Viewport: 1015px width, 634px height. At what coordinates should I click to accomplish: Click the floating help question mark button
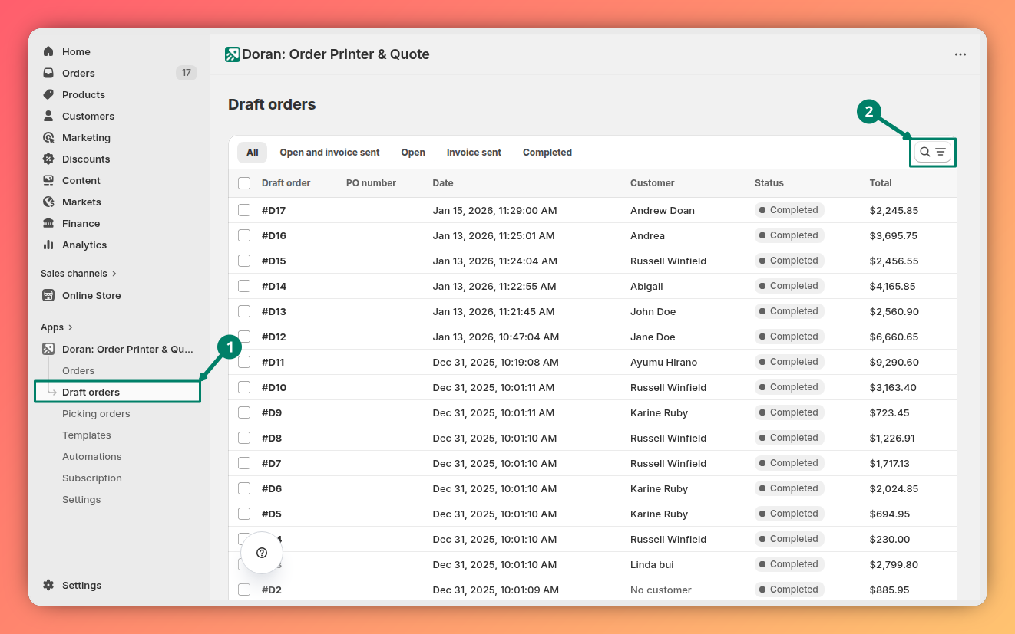(262, 553)
